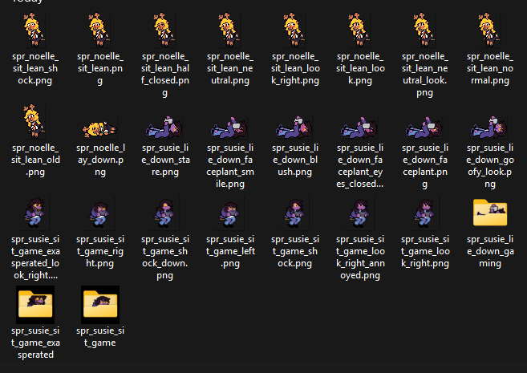The image size is (527, 373).
Task: Click the filename text spr_susie_lie_down_blush.png
Action: 294,160
